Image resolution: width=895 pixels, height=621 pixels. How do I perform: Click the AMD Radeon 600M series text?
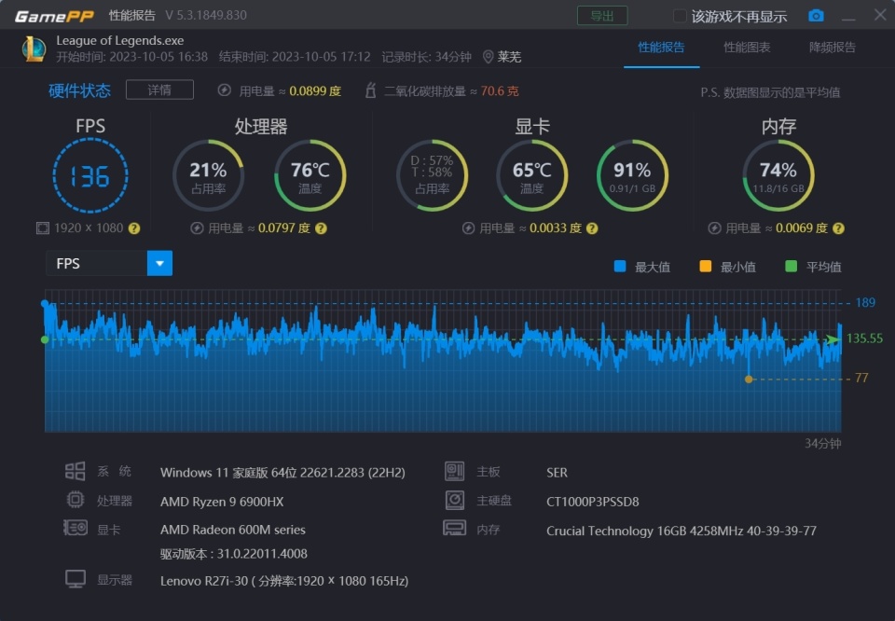(233, 530)
